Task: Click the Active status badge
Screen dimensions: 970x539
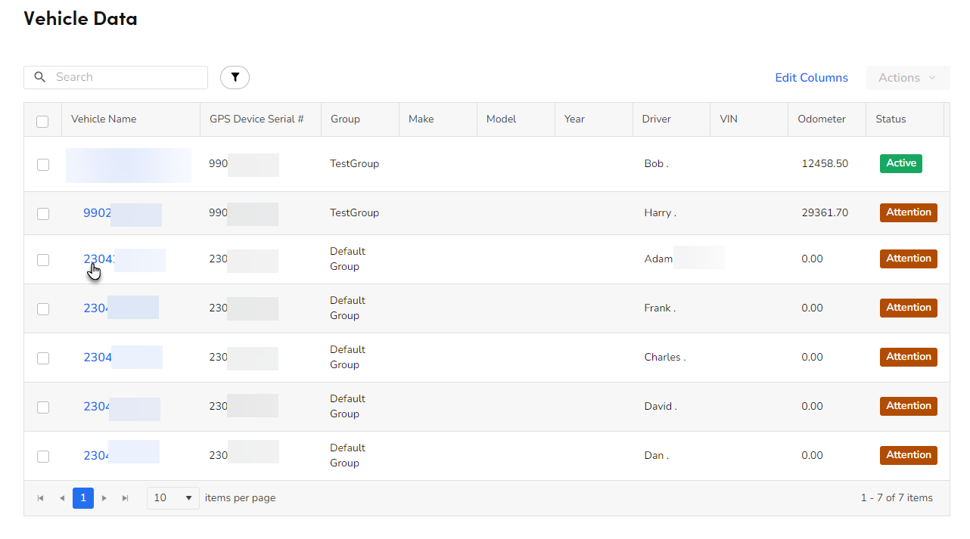Action: 900,163
